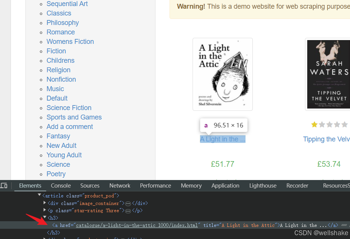Open the Performance tab
This screenshot has height=239, width=350.
[156, 186]
